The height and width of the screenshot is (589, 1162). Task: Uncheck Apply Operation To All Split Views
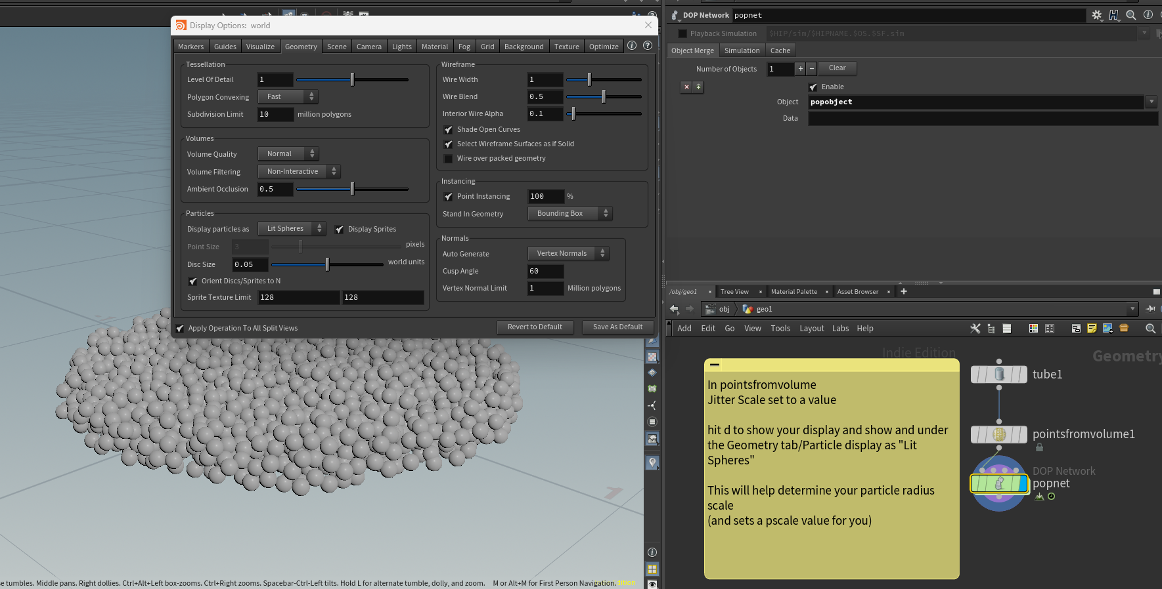(180, 329)
